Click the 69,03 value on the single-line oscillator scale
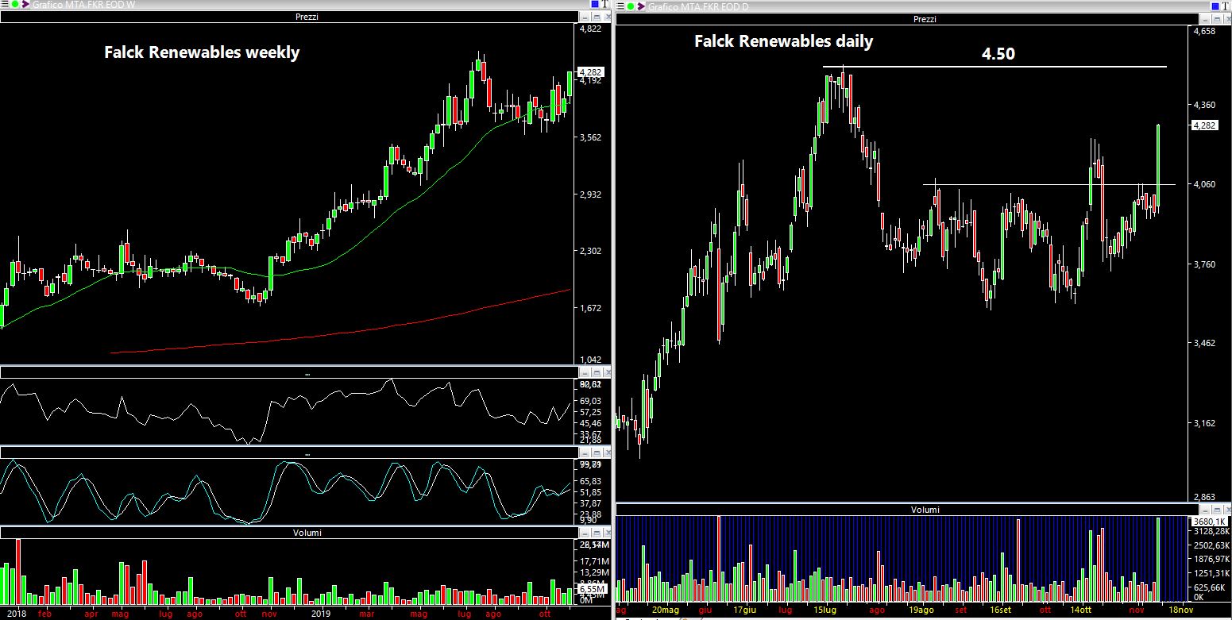This screenshot has width=1232, height=620. pyautogui.click(x=591, y=401)
